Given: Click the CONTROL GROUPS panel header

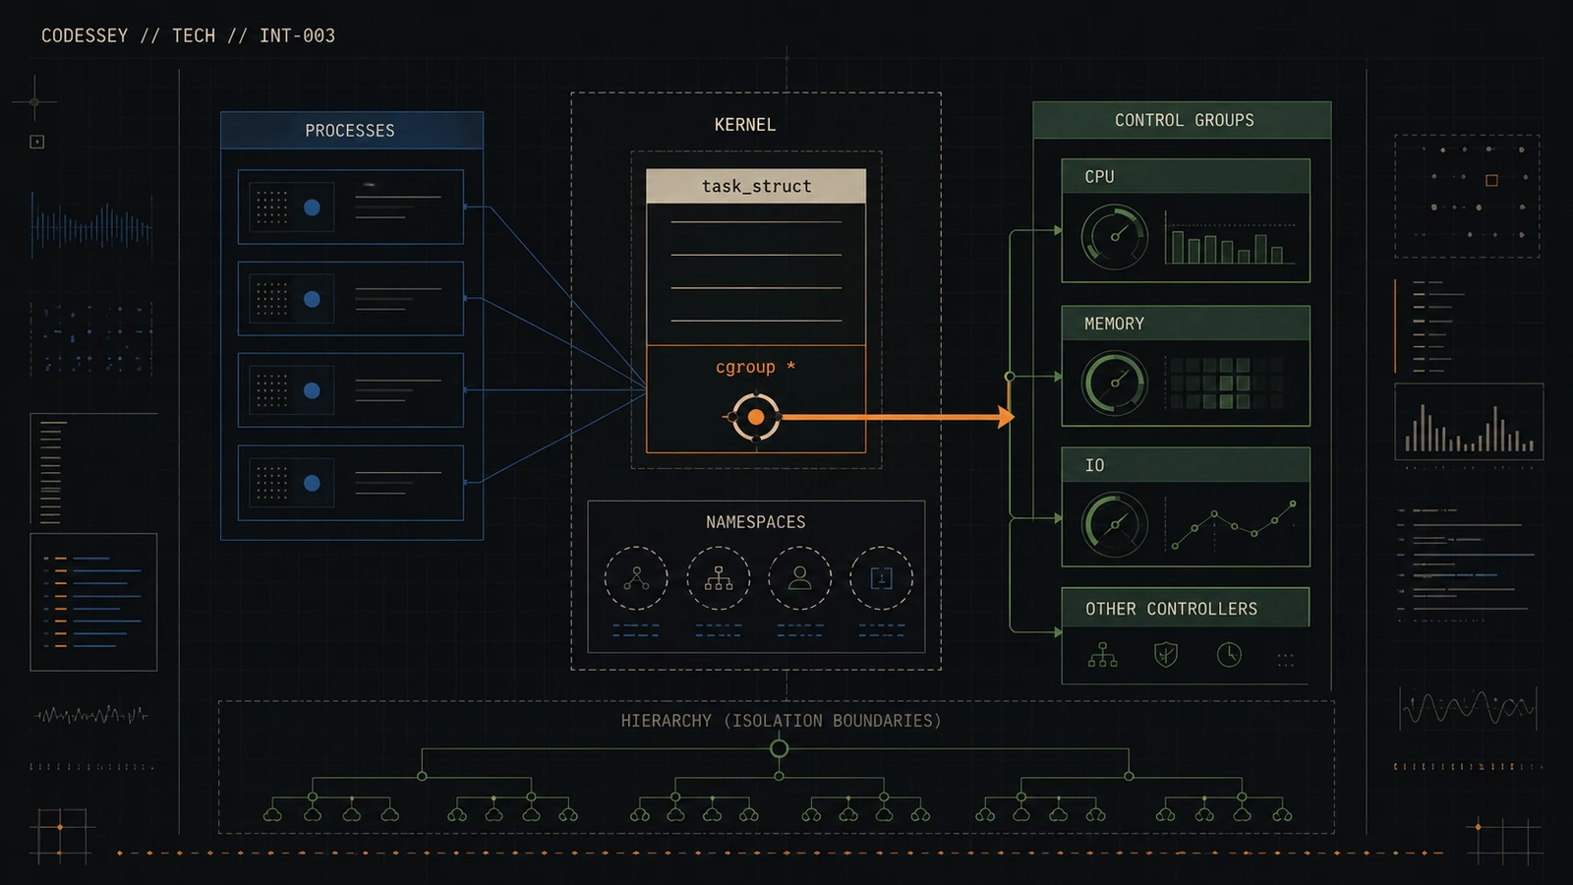Looking at the screenshot, I should tap(1183, 120).
